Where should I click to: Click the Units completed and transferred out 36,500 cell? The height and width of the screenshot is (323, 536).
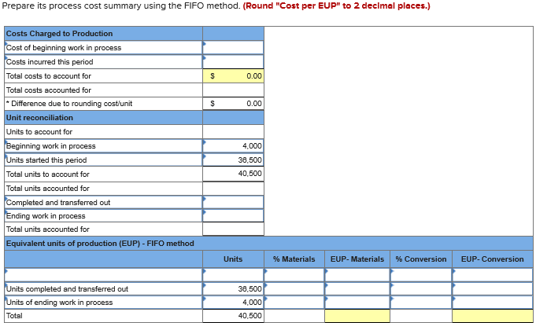(x=233, y=289)
